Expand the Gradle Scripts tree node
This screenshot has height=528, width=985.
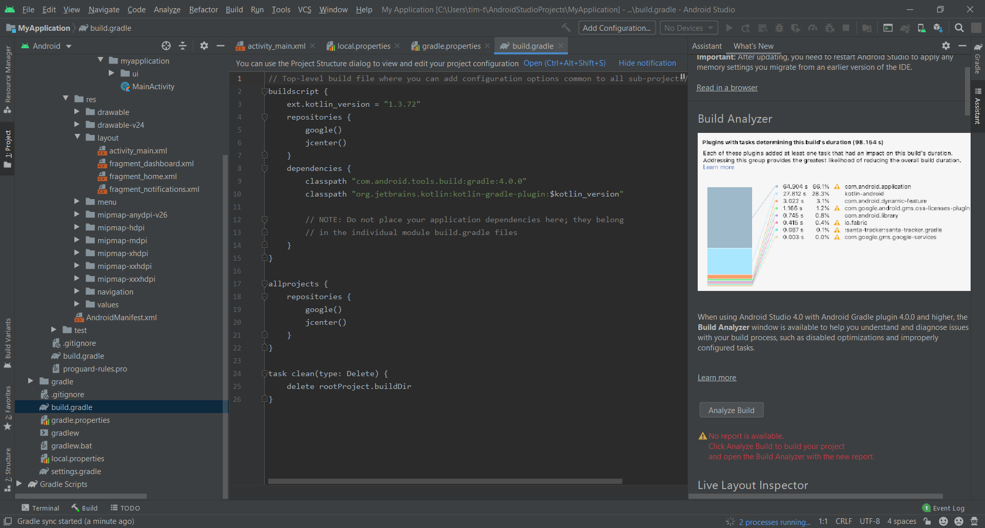(x=19, y=484)
